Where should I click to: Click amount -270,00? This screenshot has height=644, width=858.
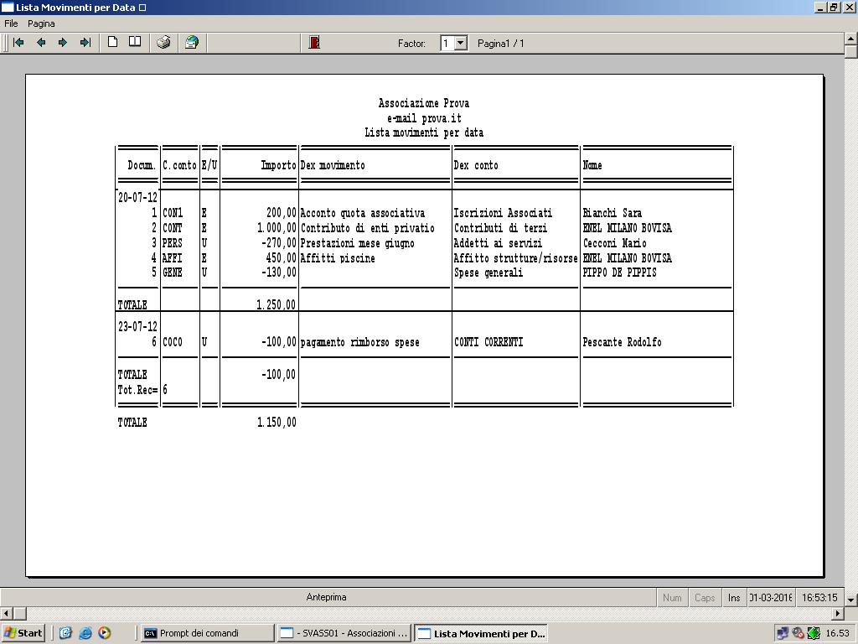[278, 242]
